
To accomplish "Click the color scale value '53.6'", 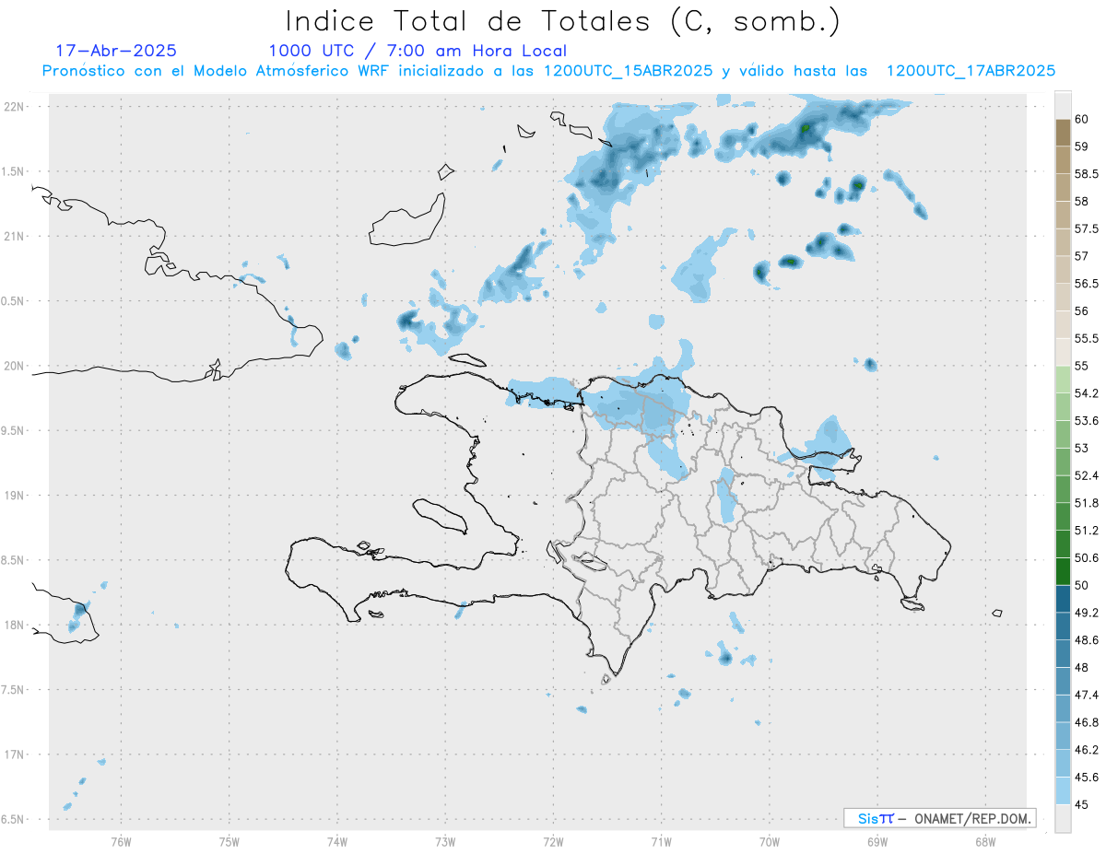I will (1086, 420).
